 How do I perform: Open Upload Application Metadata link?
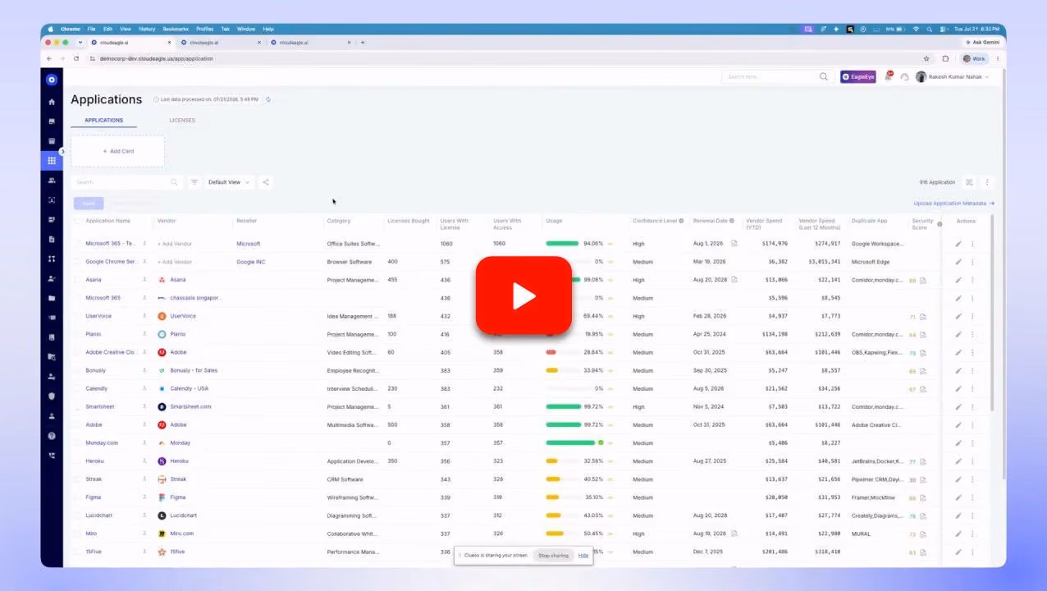pos(953,203)
